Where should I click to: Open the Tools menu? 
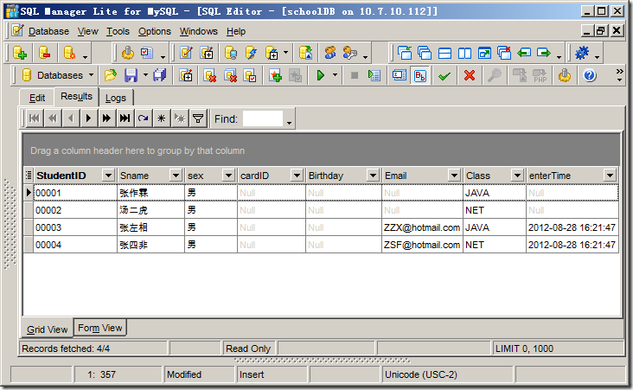(118, 31)
